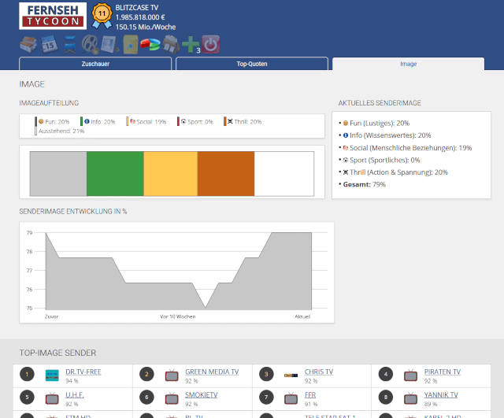
Task: Click the 89 % value under YANNIK TV
Action: (x=431, y=404)
